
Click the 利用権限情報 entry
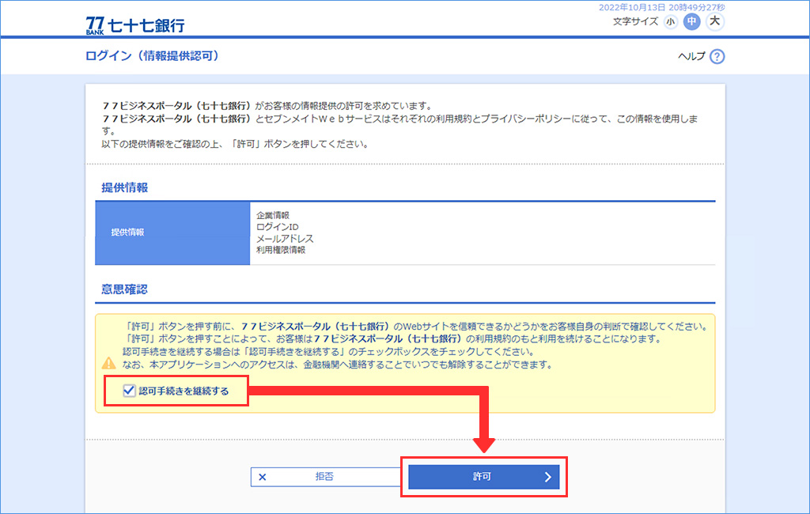point(281,250)
